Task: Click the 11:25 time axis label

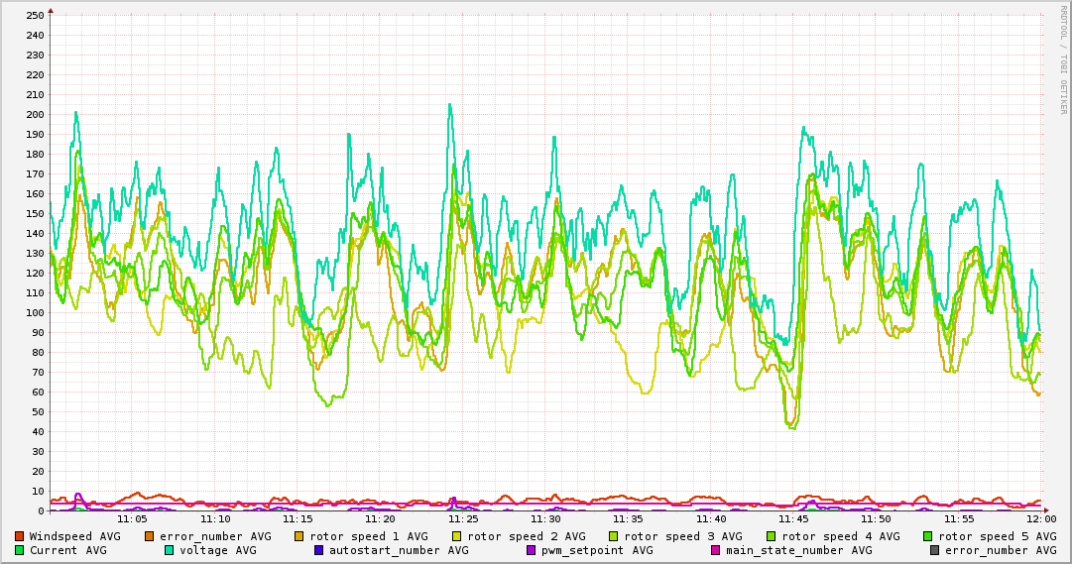Action: pyautogui.click(x=463, y=519)
